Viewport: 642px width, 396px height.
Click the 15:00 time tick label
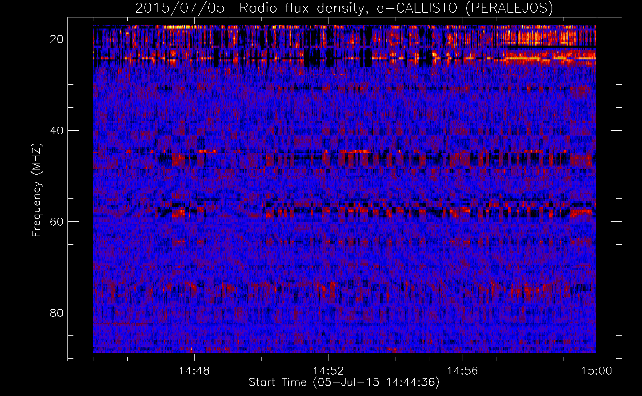(x=597, y=371)
